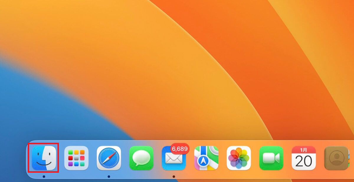Open Calendar showing 20

(304, 158)
